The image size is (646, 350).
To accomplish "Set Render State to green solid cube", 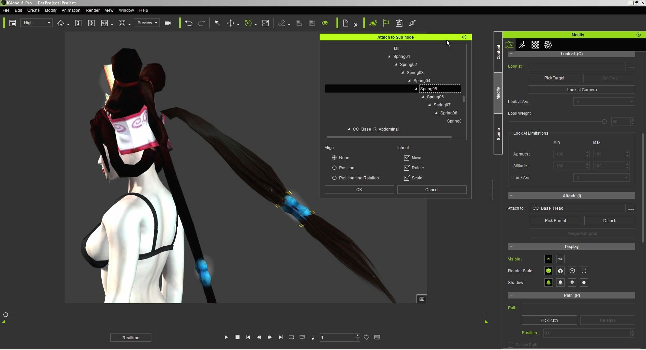I will coord(548,271).
